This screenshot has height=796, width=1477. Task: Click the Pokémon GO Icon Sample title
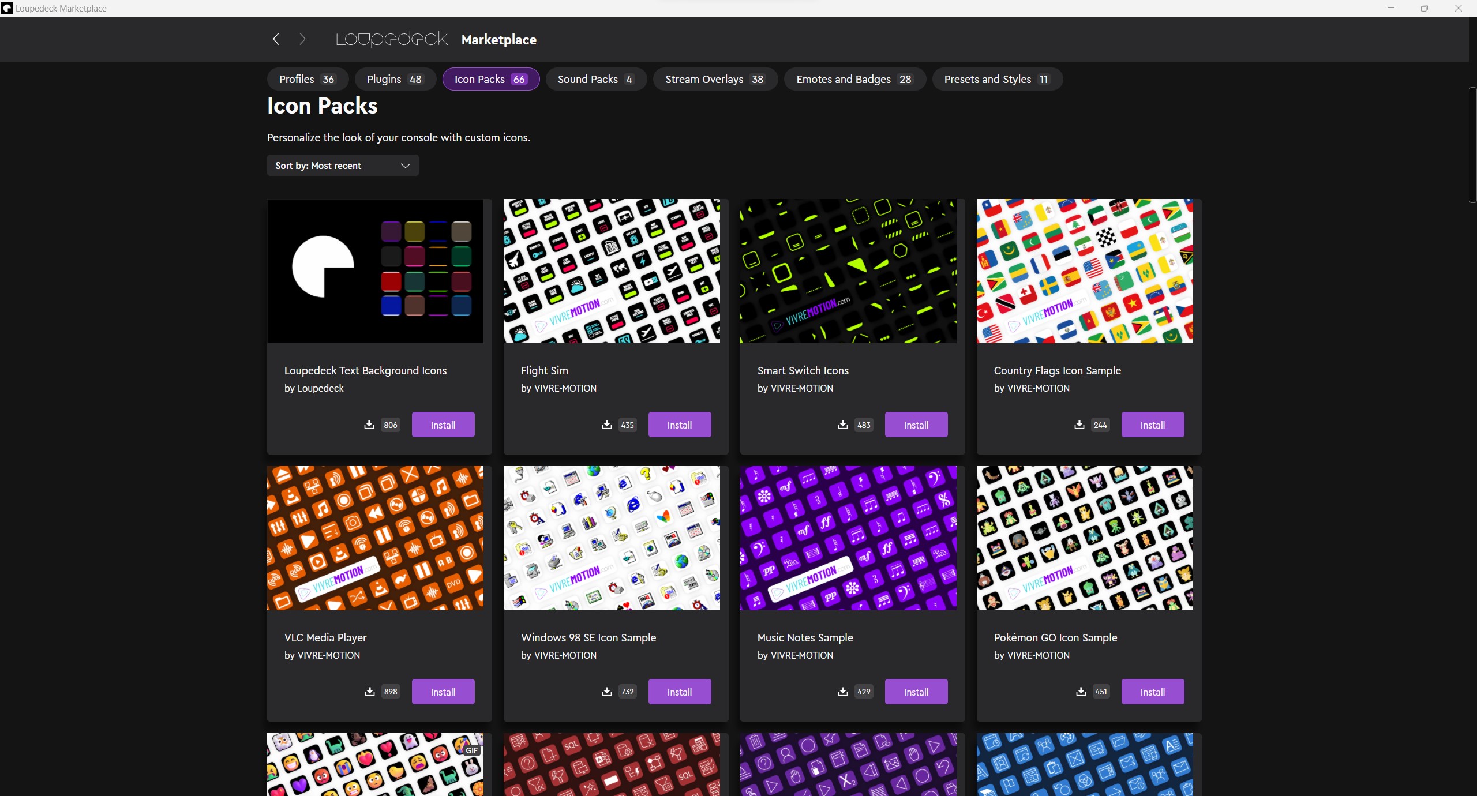pyautogui.click(x=1055, y=637)
